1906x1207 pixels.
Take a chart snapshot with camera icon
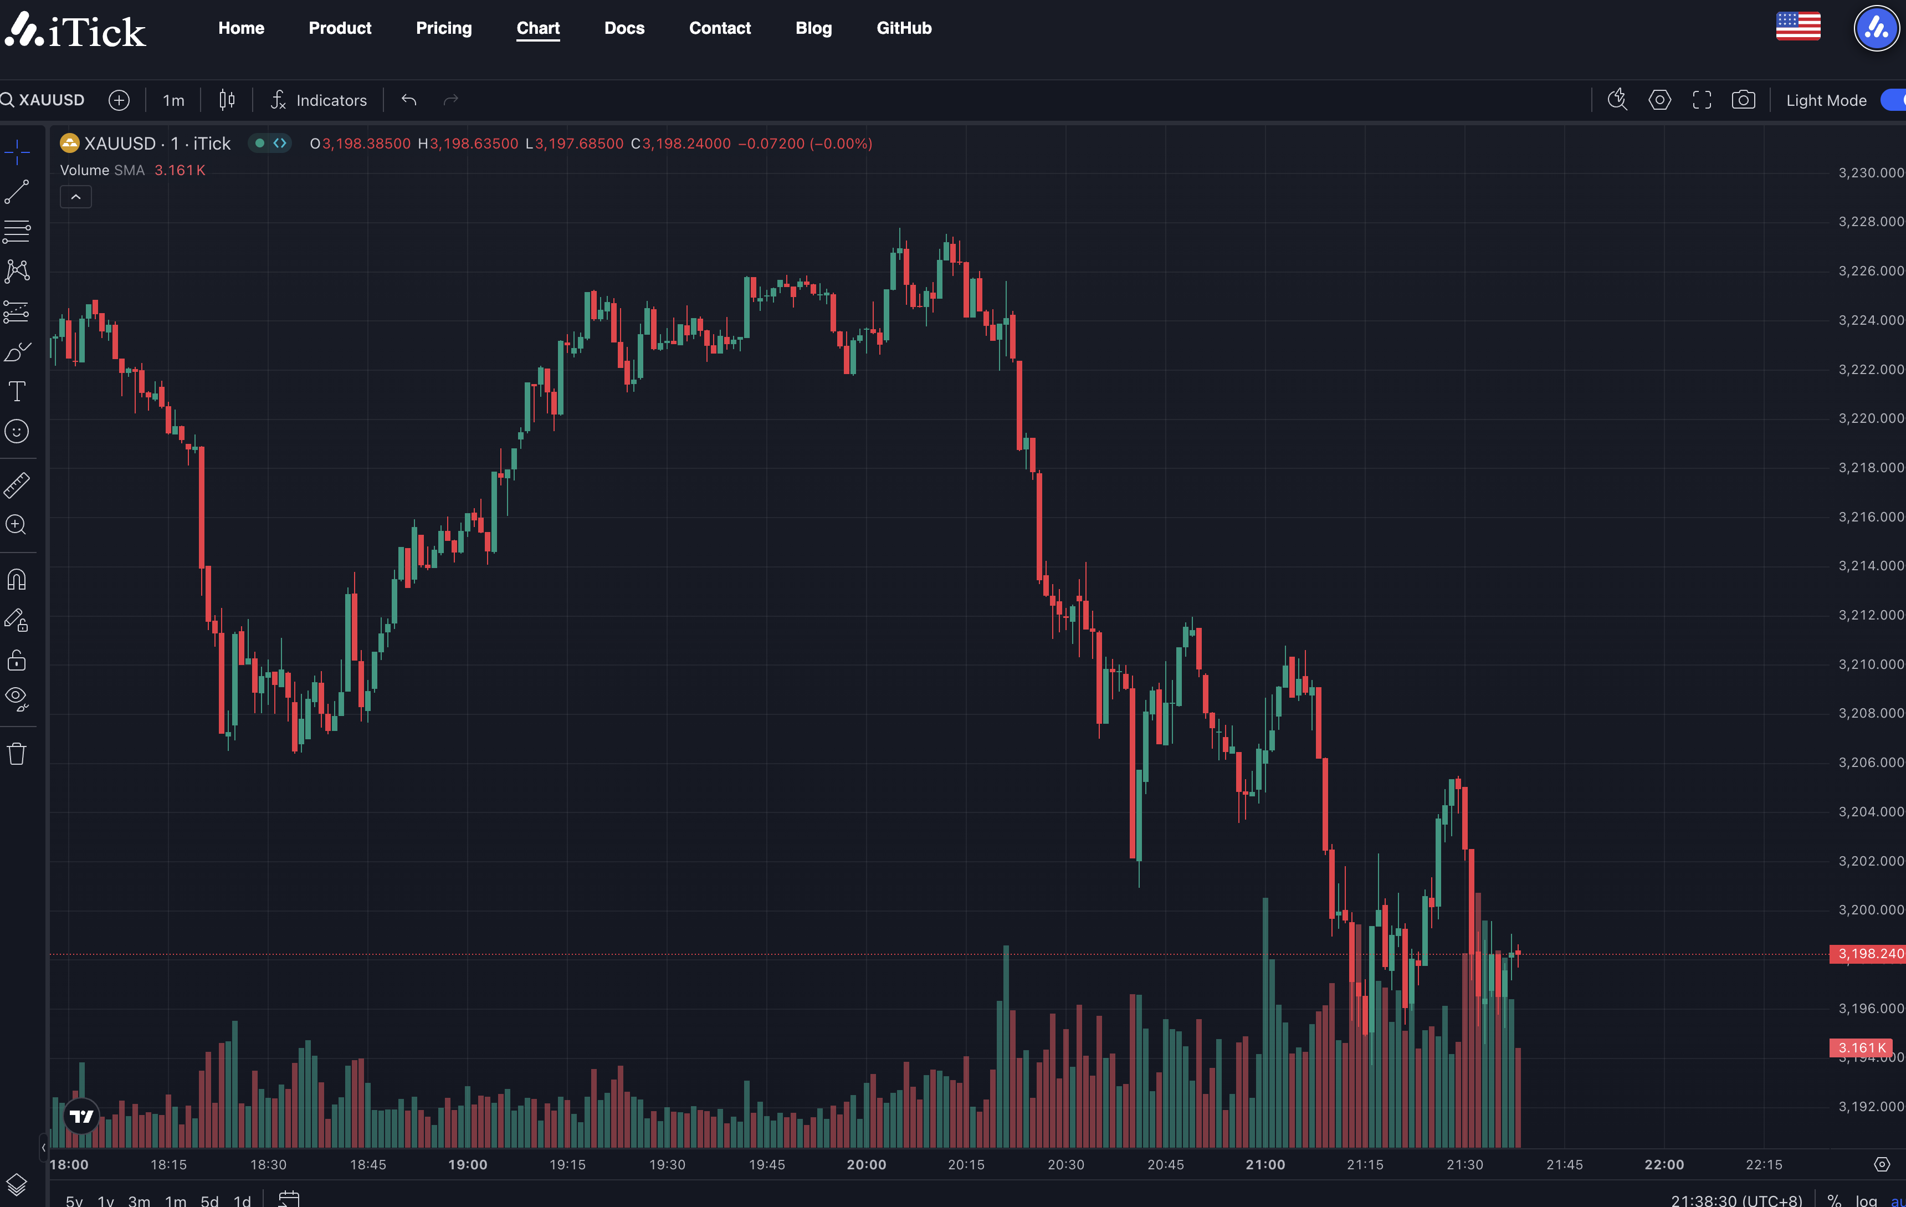pos(1743,100)
